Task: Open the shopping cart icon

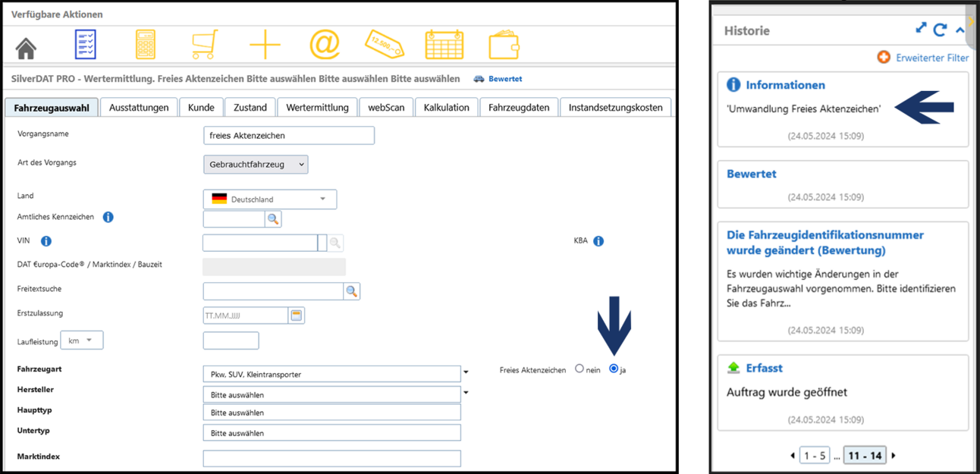Action: tap(205, 46)
